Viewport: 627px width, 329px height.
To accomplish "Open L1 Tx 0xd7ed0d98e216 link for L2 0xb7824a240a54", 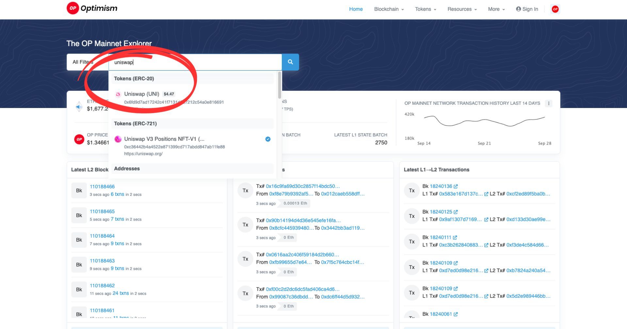I will (461, 271).
